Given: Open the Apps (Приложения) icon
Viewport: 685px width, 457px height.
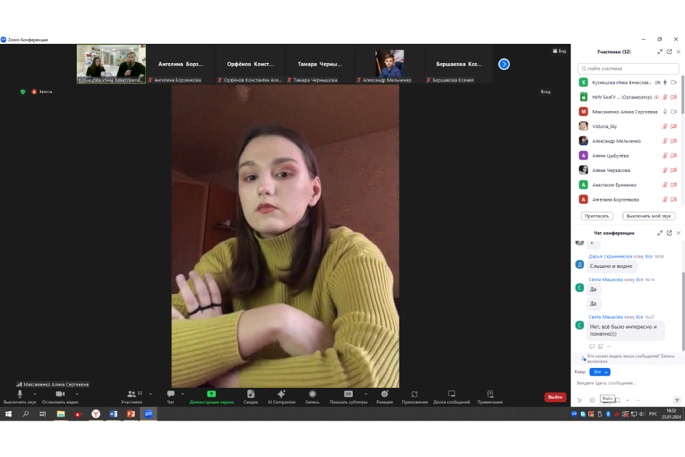Looking at the screenshot, I should click(x=414, y=395).
